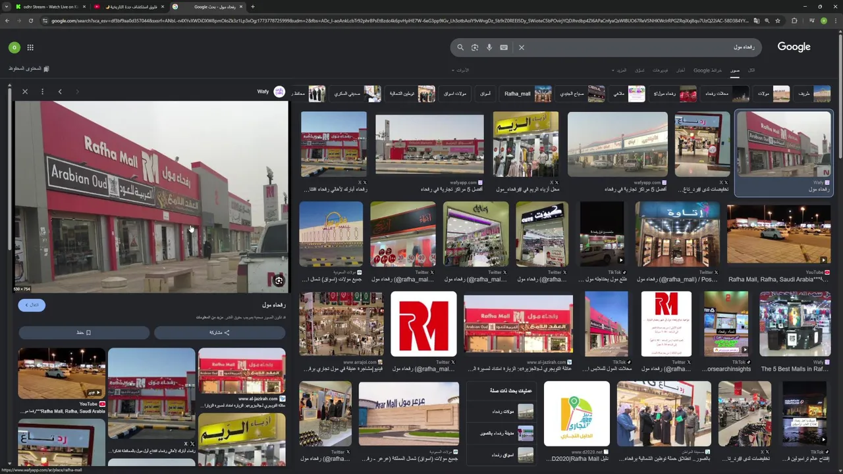Screen dimensions: 843x474
Task: Click Google Lens icon on preview image
Action: click(x=279, y=281)
